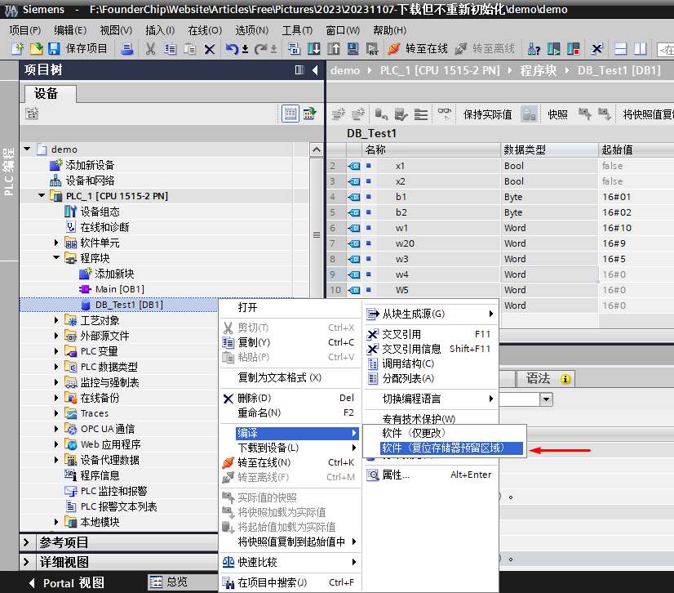
Task: Click the upload from device toolbar icon
Action: (334, 49)
